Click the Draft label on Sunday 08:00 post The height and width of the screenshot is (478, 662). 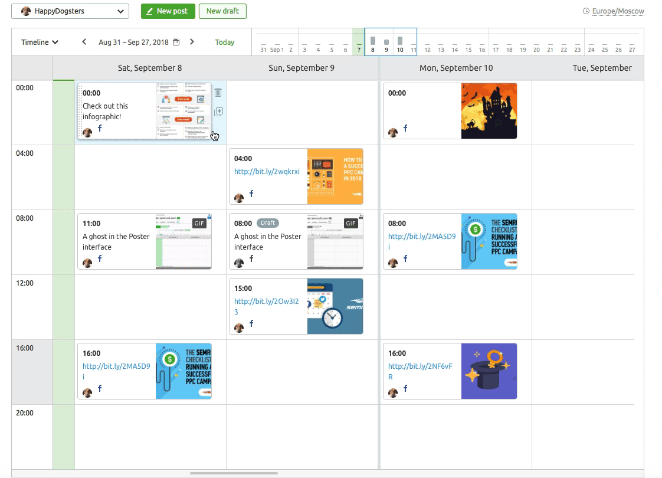coord(267,223)
